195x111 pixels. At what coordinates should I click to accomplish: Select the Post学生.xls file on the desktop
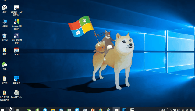point(16,94)
